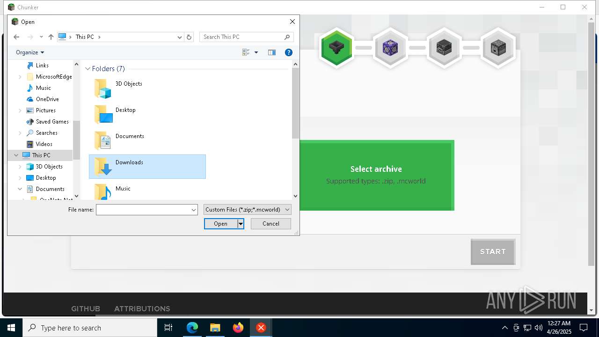The image size is (599, 337).
Task: Open the dialog help icon
Action: click(289, 52)
